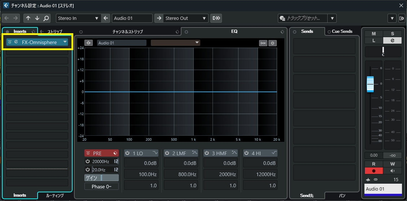This screenshot has width=407, height=201.
Task: Go to the next channel with down arrow
Action: pos(37,18)
